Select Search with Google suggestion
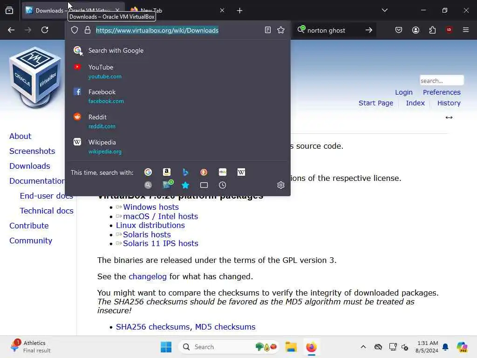 point(177,50)
